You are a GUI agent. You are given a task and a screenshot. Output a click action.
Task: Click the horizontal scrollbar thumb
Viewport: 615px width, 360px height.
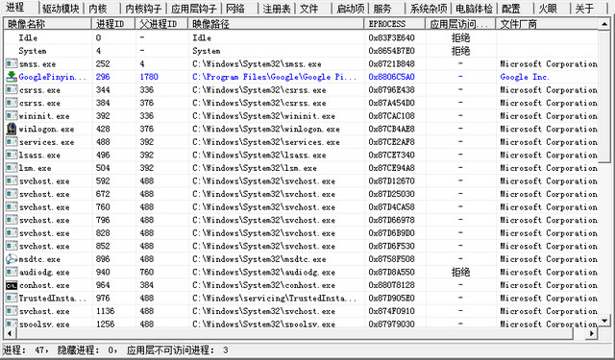pos(294,333)
